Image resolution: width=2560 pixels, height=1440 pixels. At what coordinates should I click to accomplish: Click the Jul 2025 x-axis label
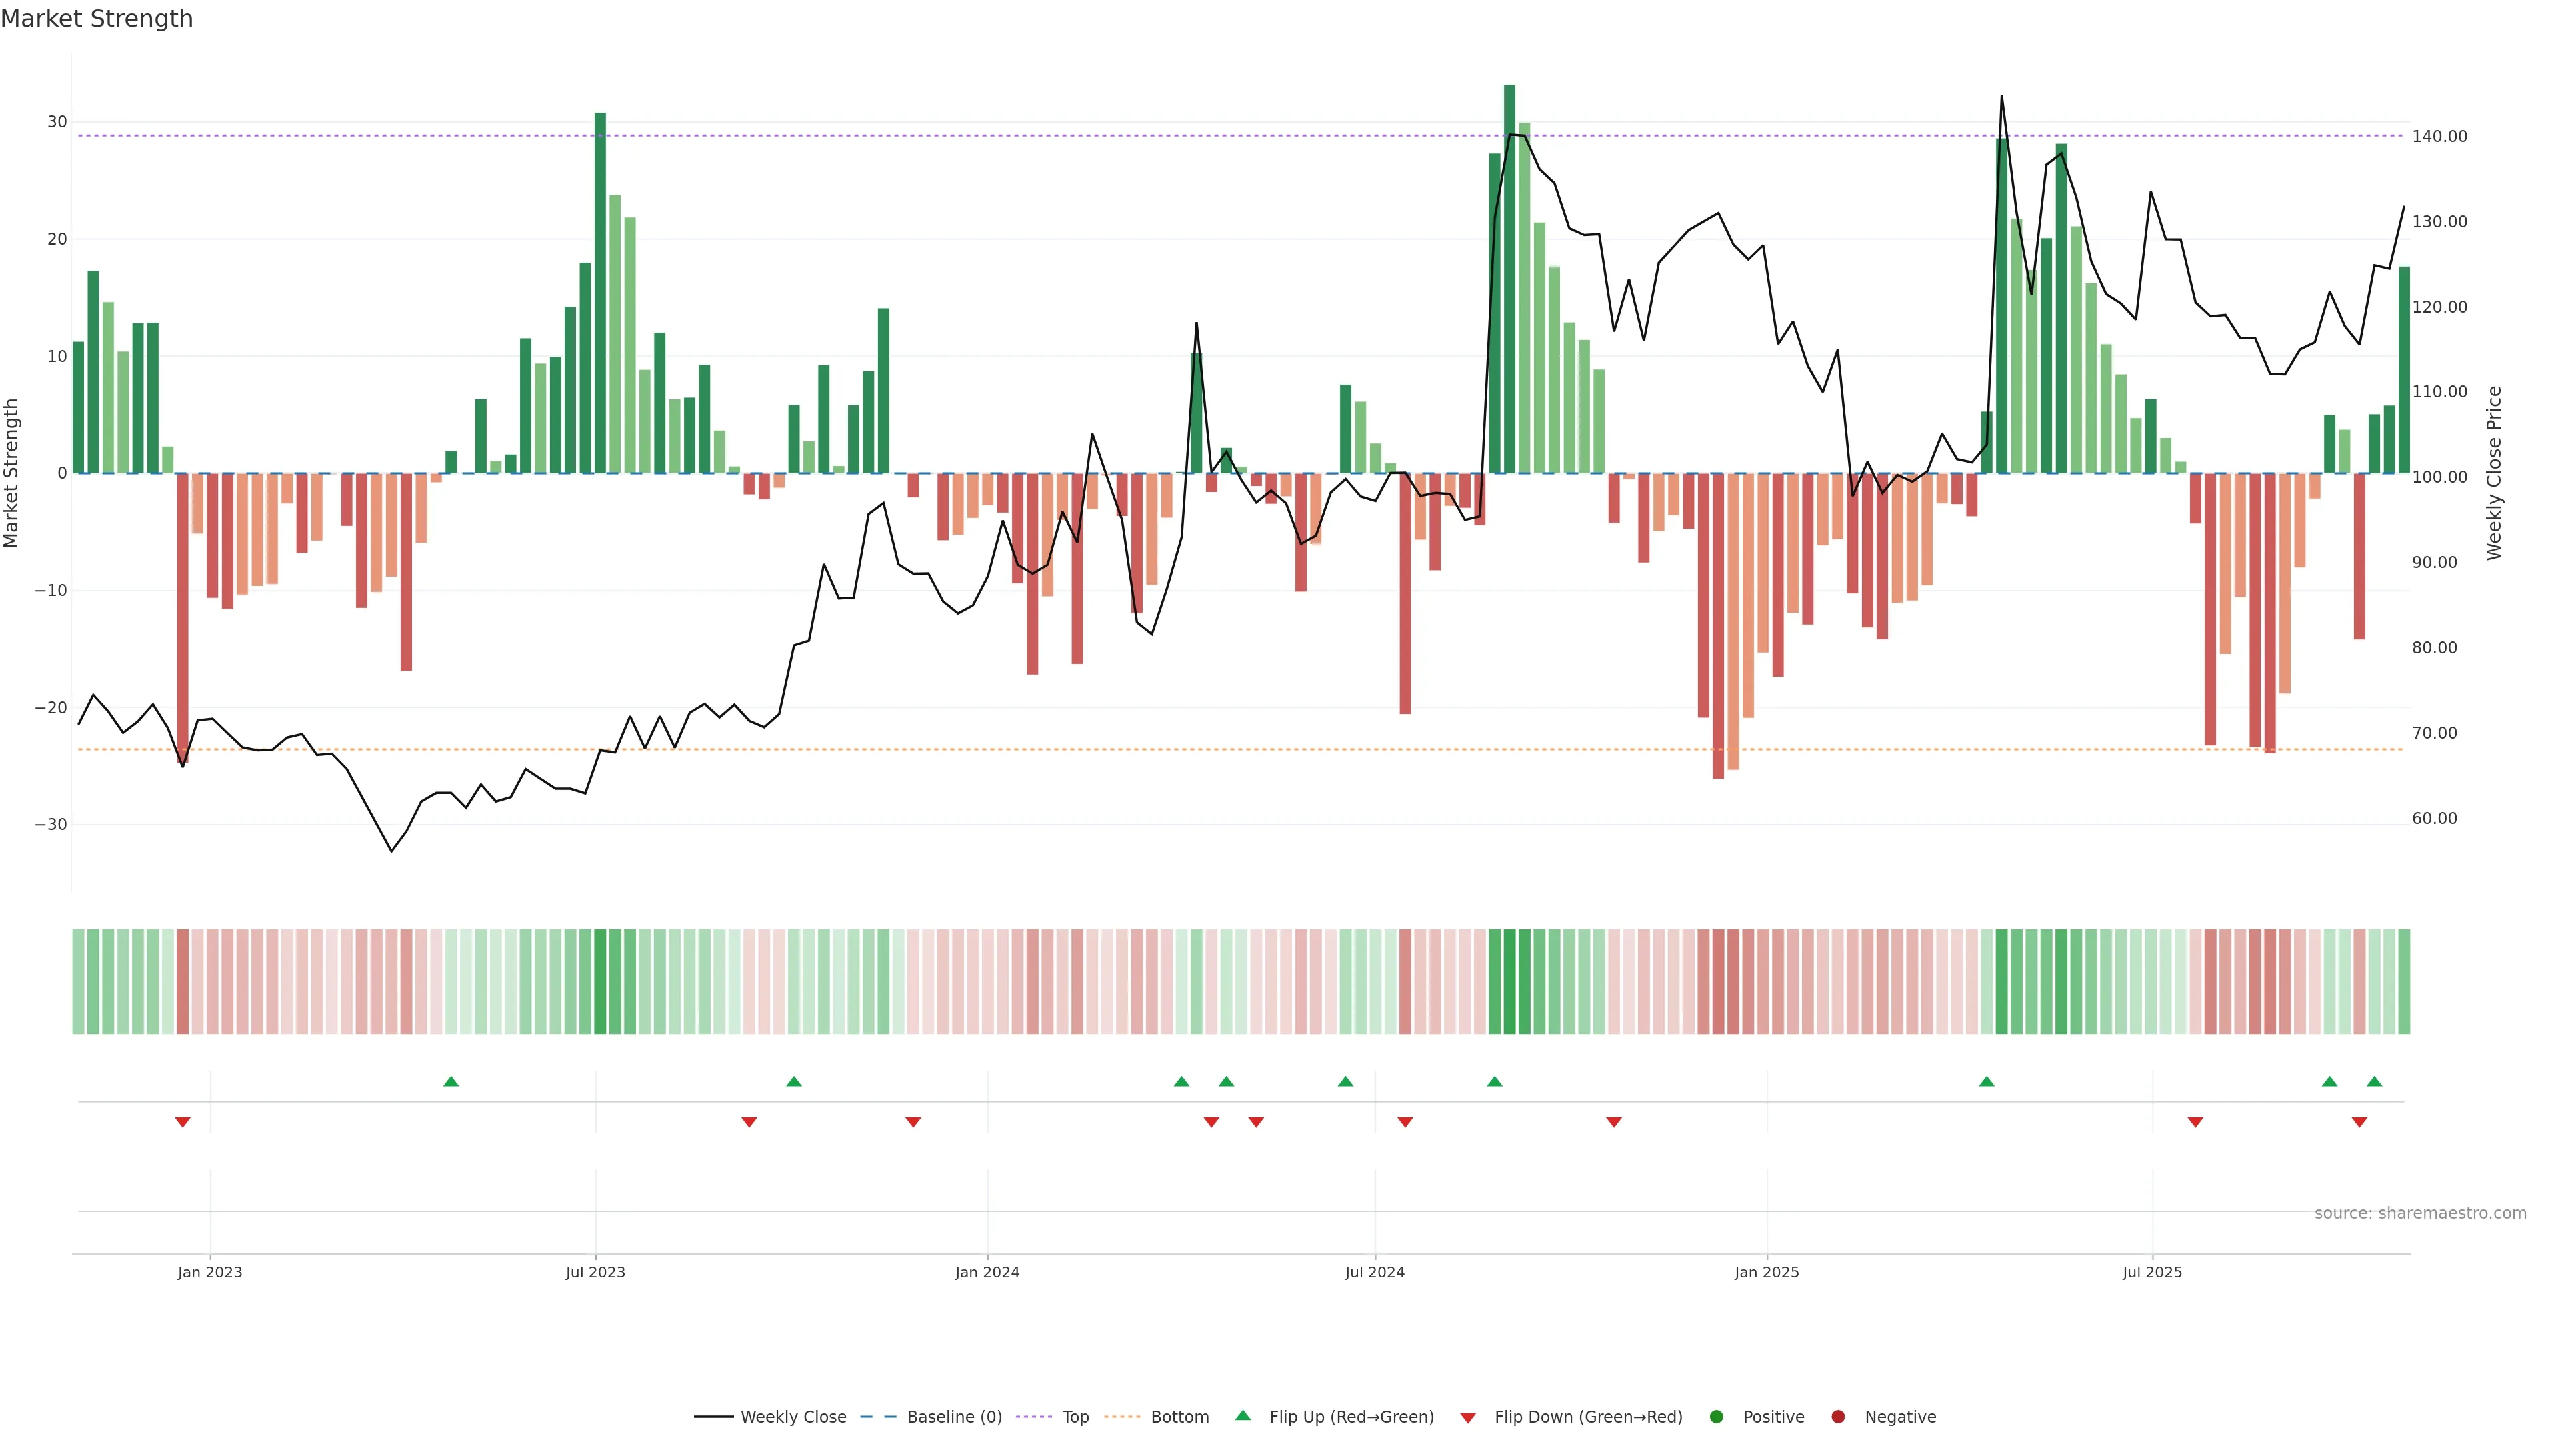2151,1272
